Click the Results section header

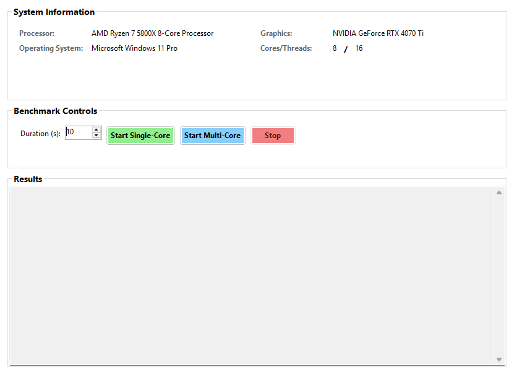pos(28,178)
